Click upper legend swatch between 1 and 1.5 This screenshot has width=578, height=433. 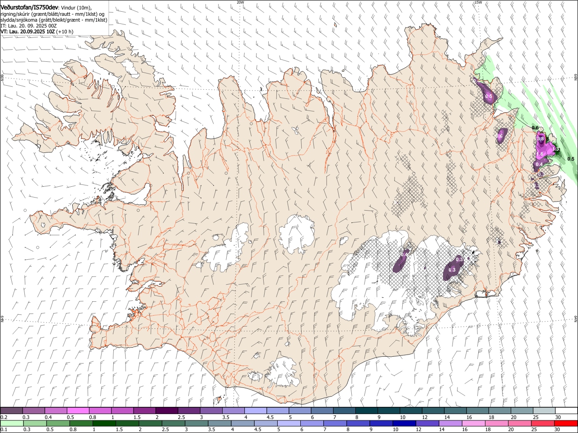click(122, 411)
